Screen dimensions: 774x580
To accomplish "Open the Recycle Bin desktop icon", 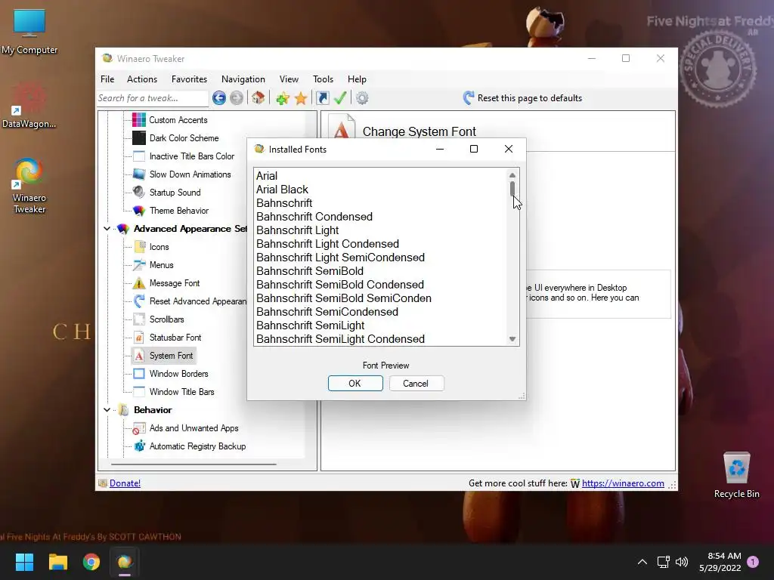I will pos(736,475).
